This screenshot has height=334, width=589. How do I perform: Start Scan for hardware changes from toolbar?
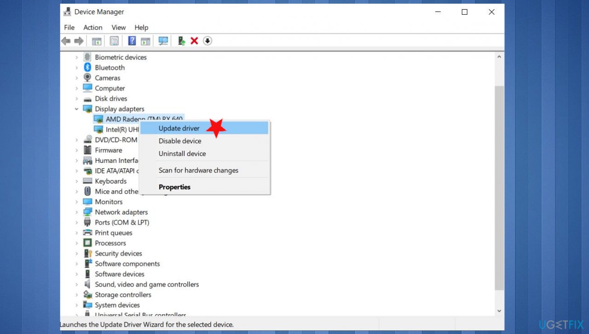pos(163,40)
